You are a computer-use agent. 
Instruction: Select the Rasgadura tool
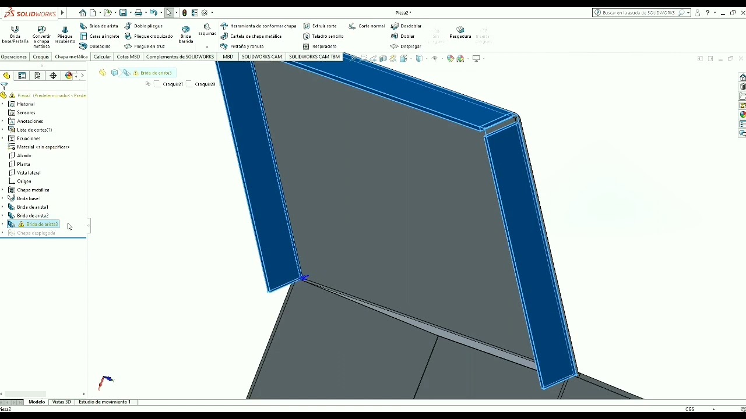pyautogui.click(x=460, y=33)
